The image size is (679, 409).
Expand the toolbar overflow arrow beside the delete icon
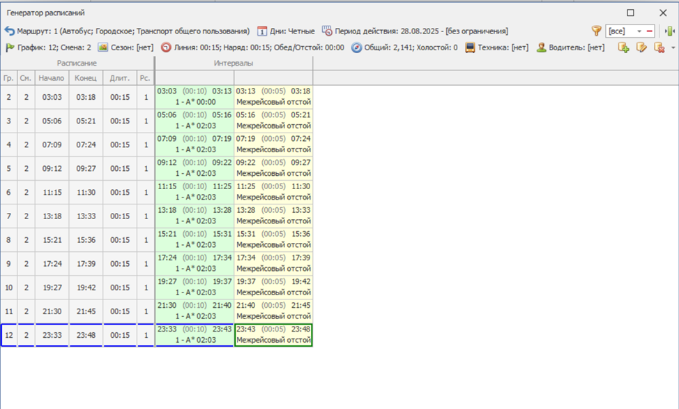click(x=673, y=47)
